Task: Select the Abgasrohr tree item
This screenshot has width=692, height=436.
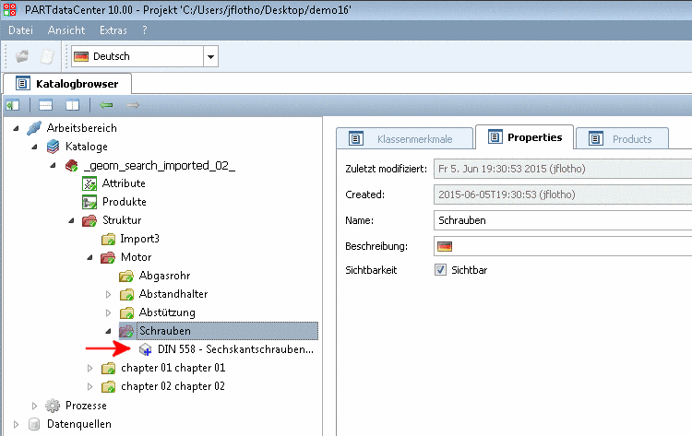Action: [x=164, y=276]
